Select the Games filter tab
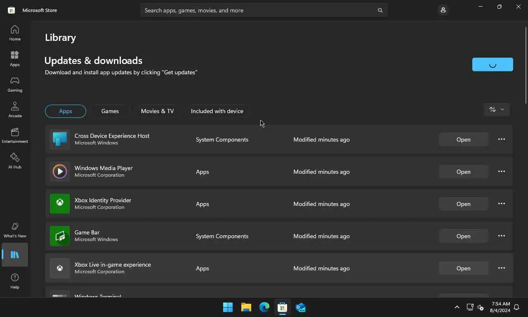This screenshot has height=317, width=528. (x=110, y=111)
